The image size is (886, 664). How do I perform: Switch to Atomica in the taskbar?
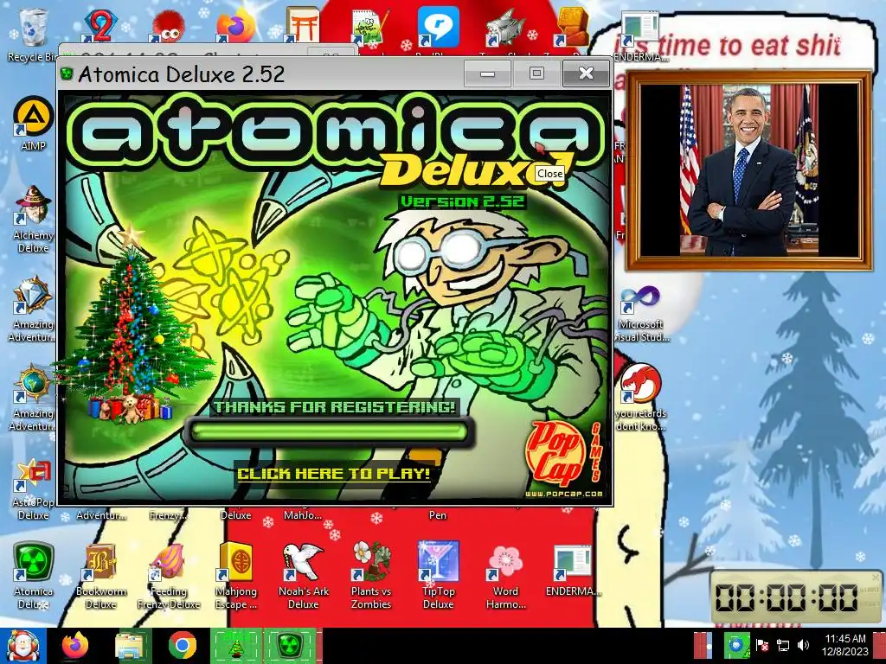[292, 646]
